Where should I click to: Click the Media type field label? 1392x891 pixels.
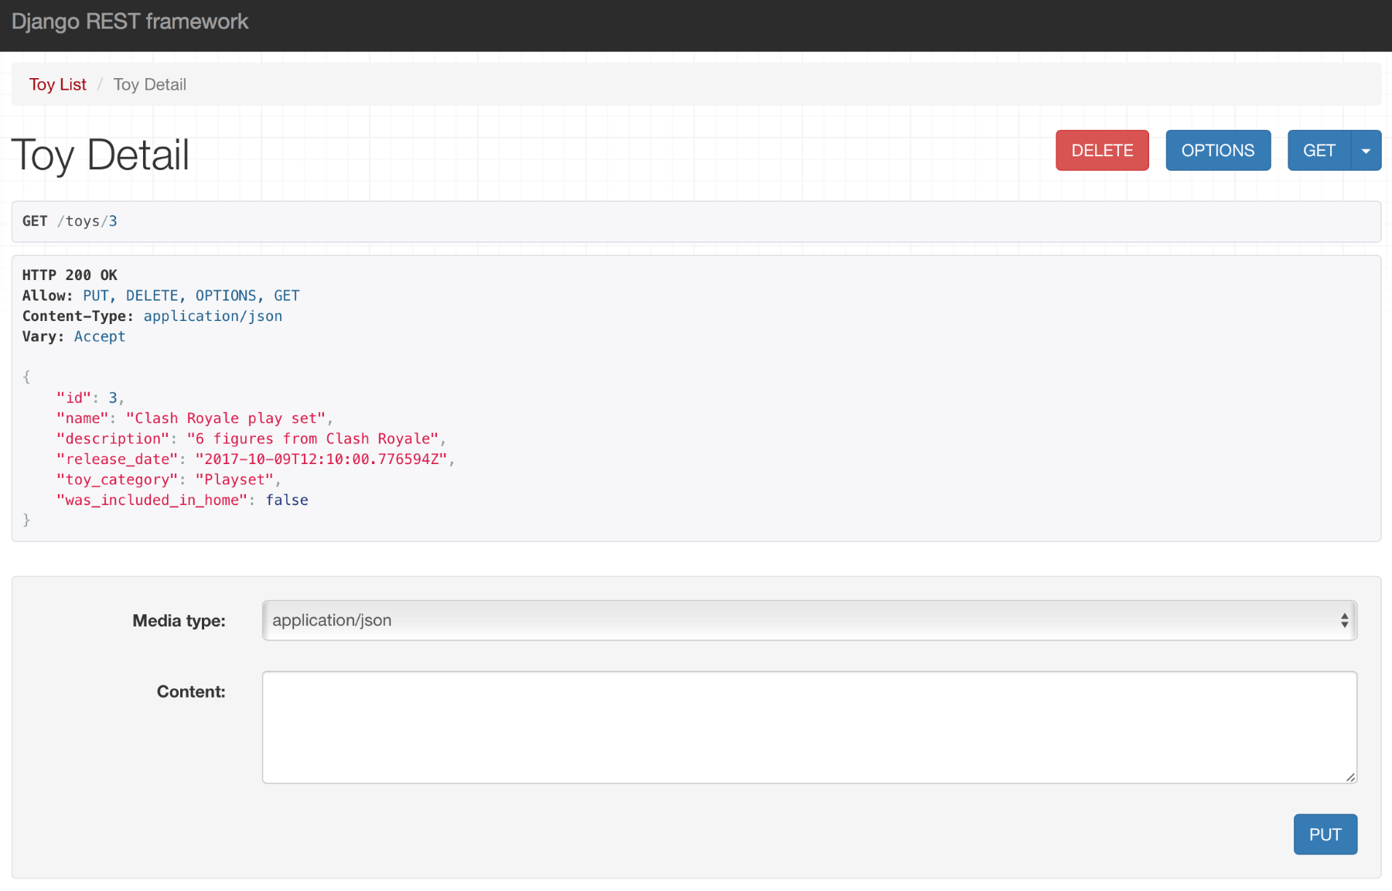point(179,620)
